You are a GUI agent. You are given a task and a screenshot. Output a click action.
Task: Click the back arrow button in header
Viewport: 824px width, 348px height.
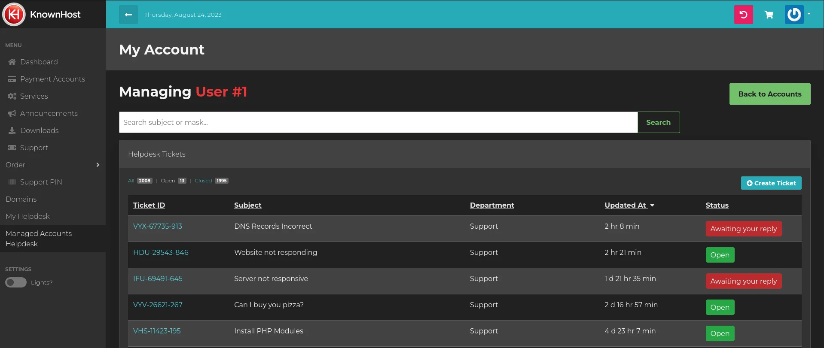pos(128,15)
